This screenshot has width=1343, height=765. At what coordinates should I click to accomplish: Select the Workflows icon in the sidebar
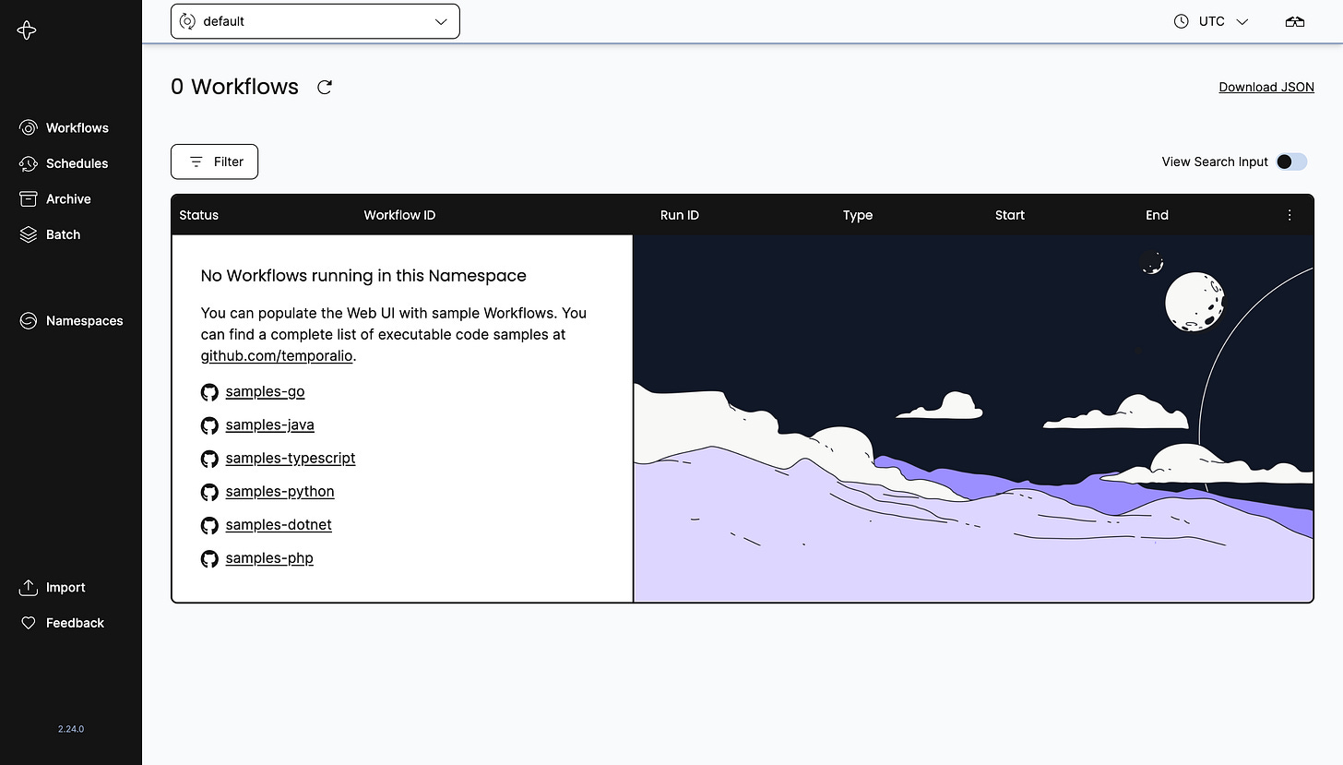click(x=29, y=127)
